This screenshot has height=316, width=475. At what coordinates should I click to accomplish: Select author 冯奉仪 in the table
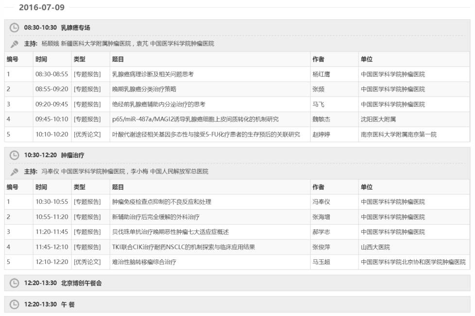322,201
